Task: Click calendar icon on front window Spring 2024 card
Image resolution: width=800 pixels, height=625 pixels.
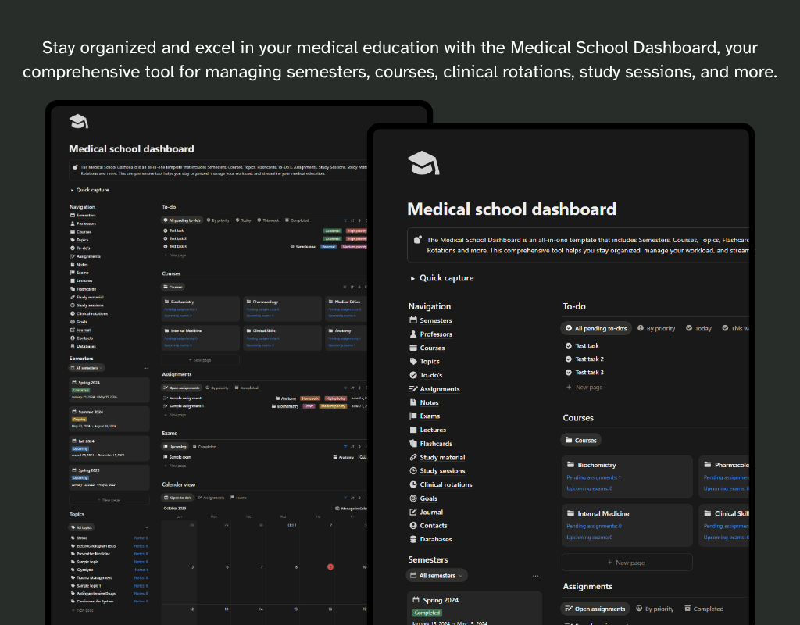Action: click(416, 599)
